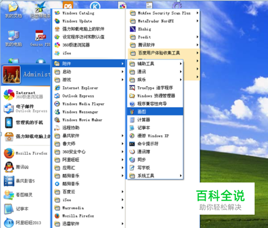Open 通讯簿 address book
This screenshot has height=228, width=268.
[x=155, y=151]
